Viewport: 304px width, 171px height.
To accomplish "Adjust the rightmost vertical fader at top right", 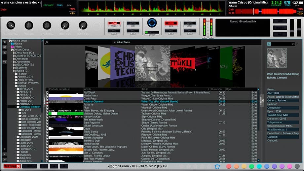I will click(x=299, y=29).
